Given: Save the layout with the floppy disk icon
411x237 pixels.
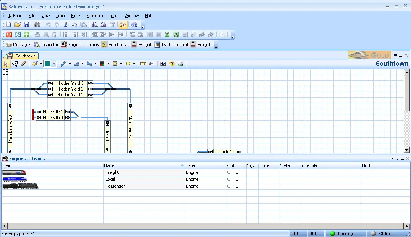Looking at the screenshot, I should coord(26,25).
